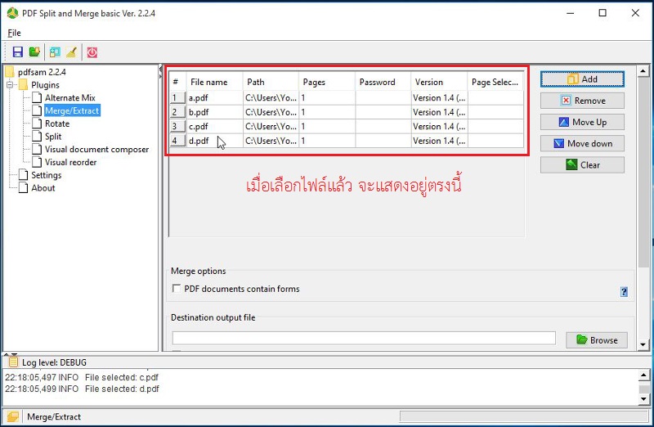Select the d.pdf row
The height and width of the screenshot is (427, 654).
pyautogui.click(x=347, y=141)
